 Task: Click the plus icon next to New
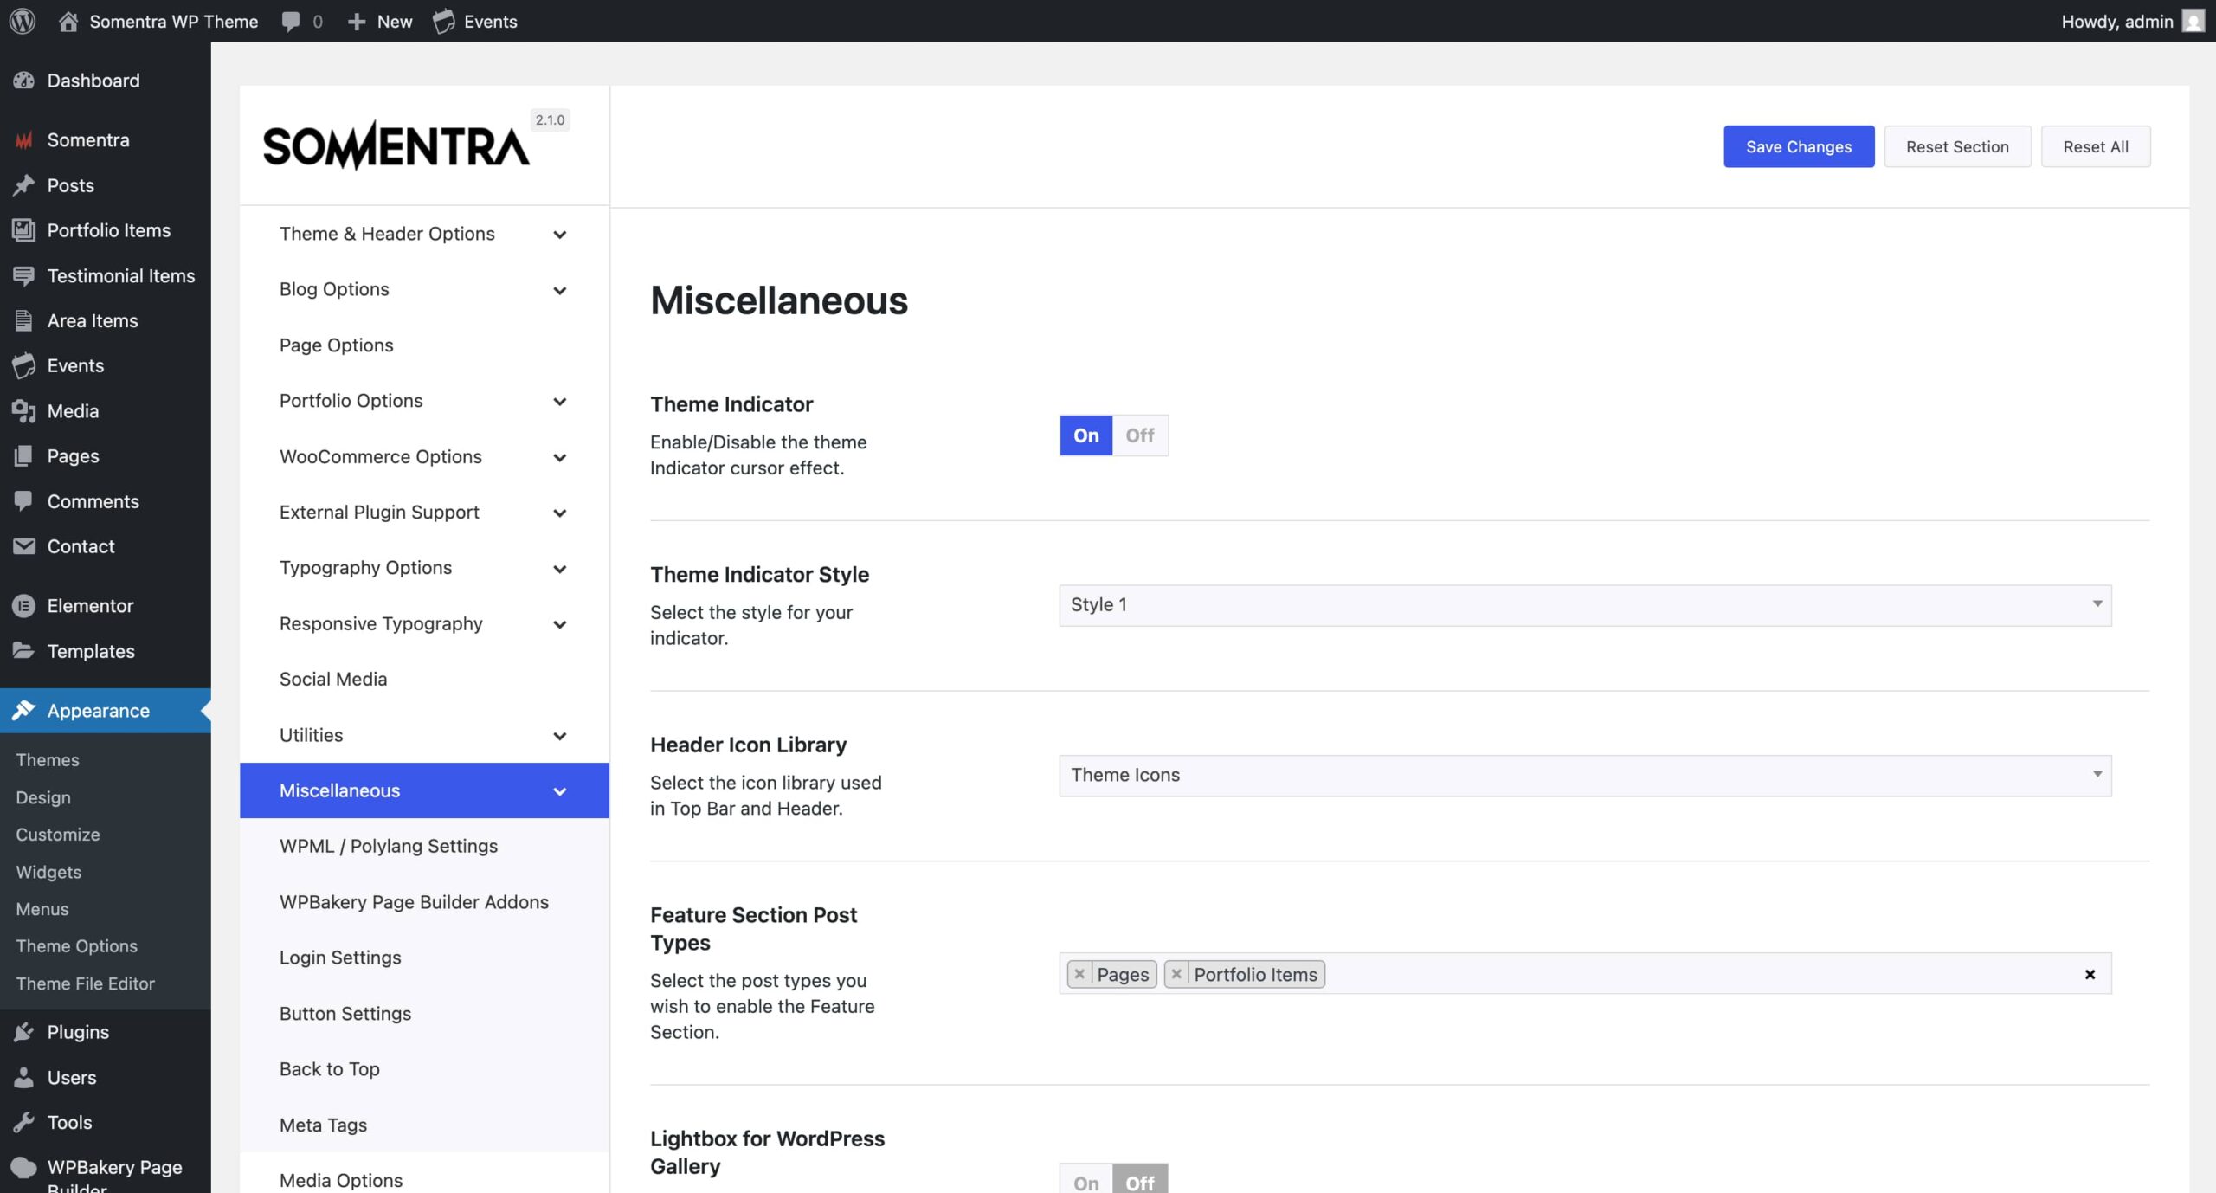pyautogui.click(x=356, y=22)
